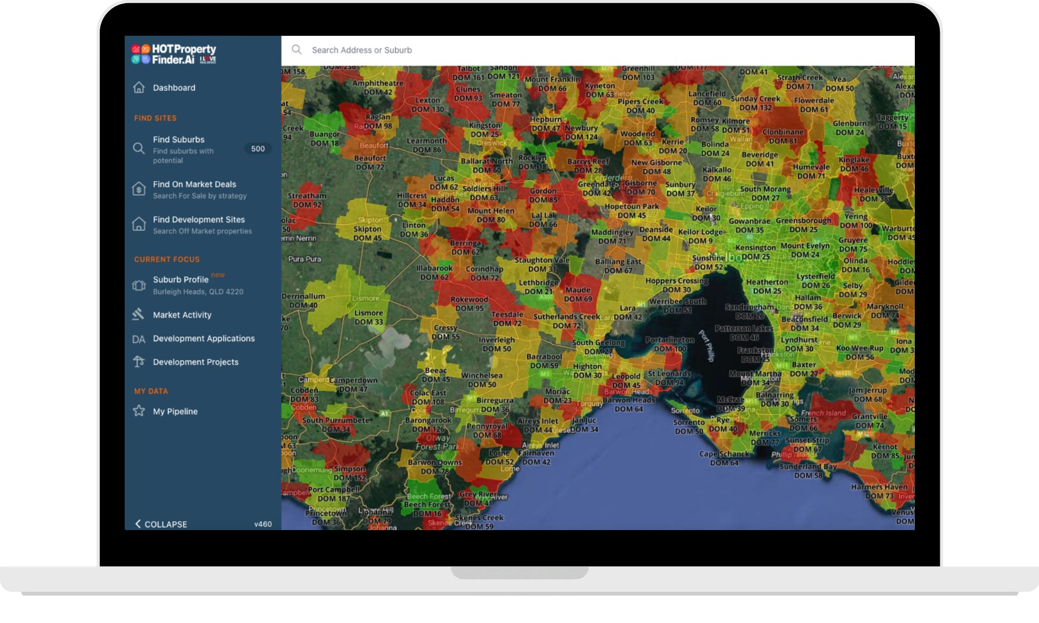Click the Ballarat North suburb on the map
The image size is (1039, 623).
486,165
